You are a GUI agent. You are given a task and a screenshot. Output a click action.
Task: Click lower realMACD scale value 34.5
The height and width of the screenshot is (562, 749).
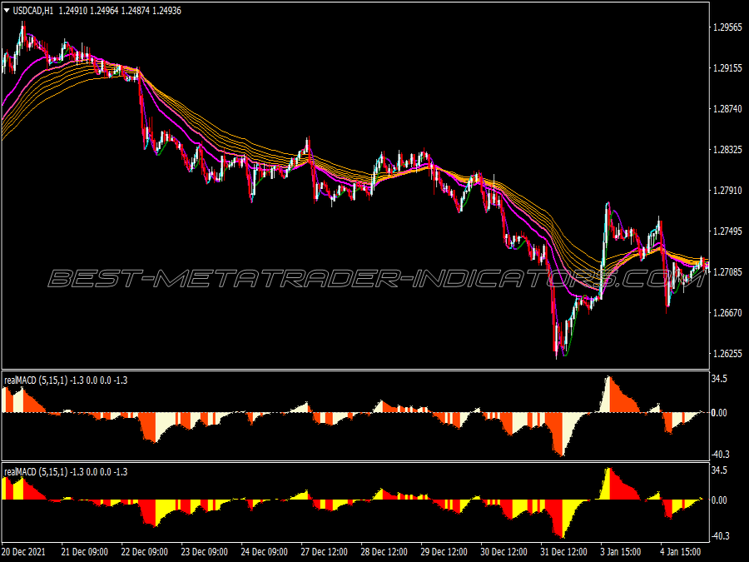point(719,470)
